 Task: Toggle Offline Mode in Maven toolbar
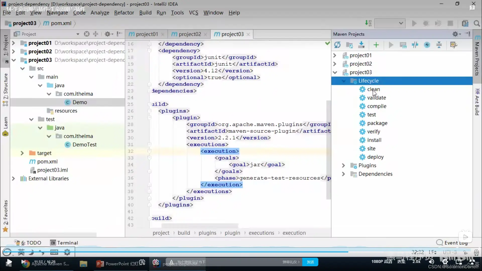[x=415, y=45]
